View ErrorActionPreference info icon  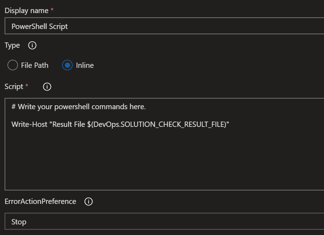click(88, 201)
